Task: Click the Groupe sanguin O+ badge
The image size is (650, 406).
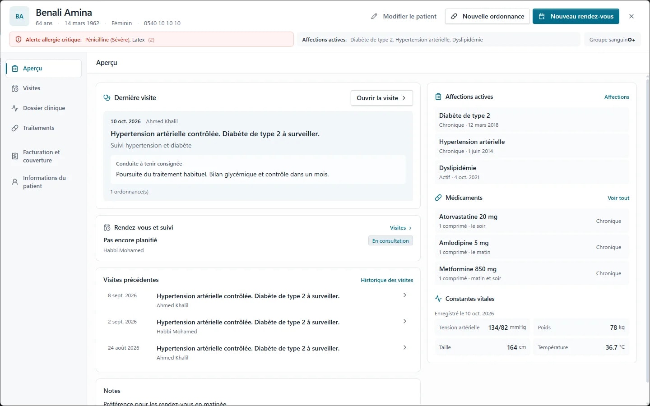Action: point(612,40)
